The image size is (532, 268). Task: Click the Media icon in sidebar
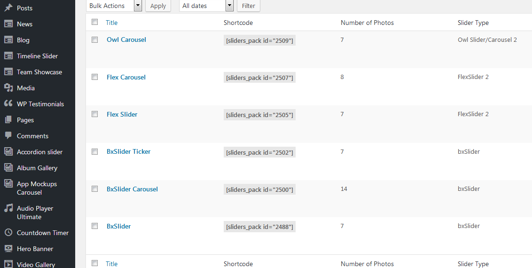pyautogui.click(x=8, y=88)
